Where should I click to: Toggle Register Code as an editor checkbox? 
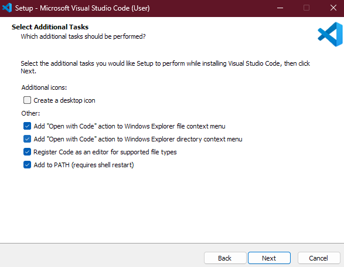coord(27,152)
